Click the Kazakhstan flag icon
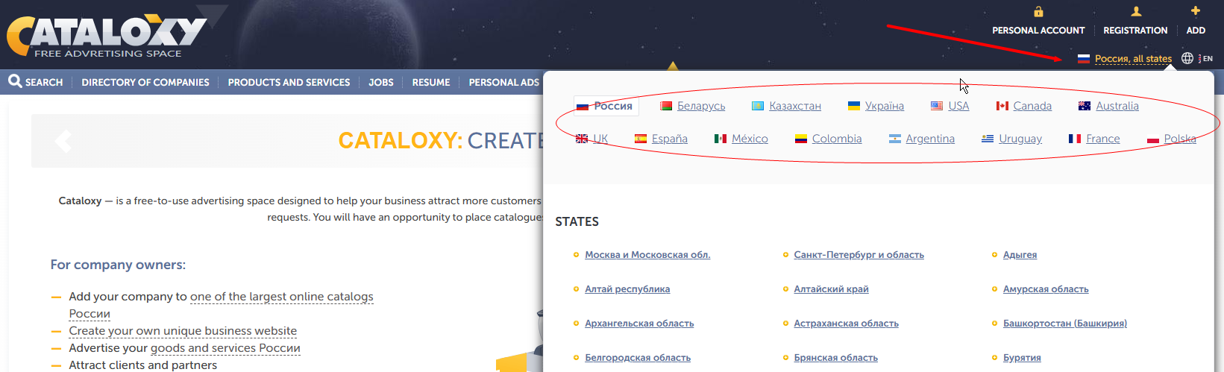 click(758, 106)
